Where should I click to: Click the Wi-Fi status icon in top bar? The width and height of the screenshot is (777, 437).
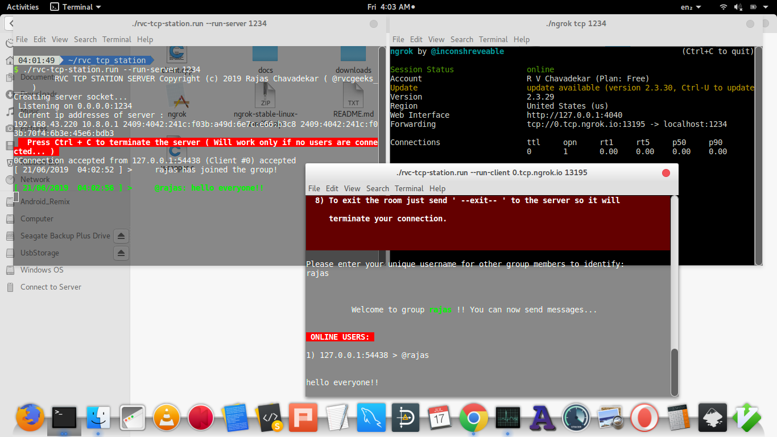coord(724,7)
